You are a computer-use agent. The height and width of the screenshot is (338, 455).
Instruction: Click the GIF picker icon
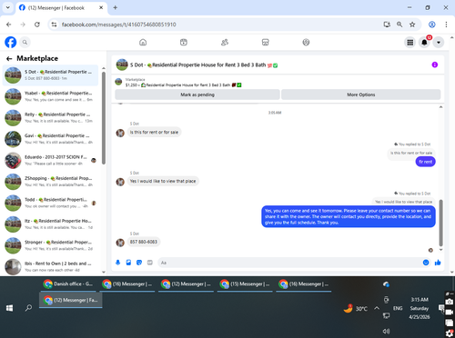pyautogui.click(x=150, y=263)
